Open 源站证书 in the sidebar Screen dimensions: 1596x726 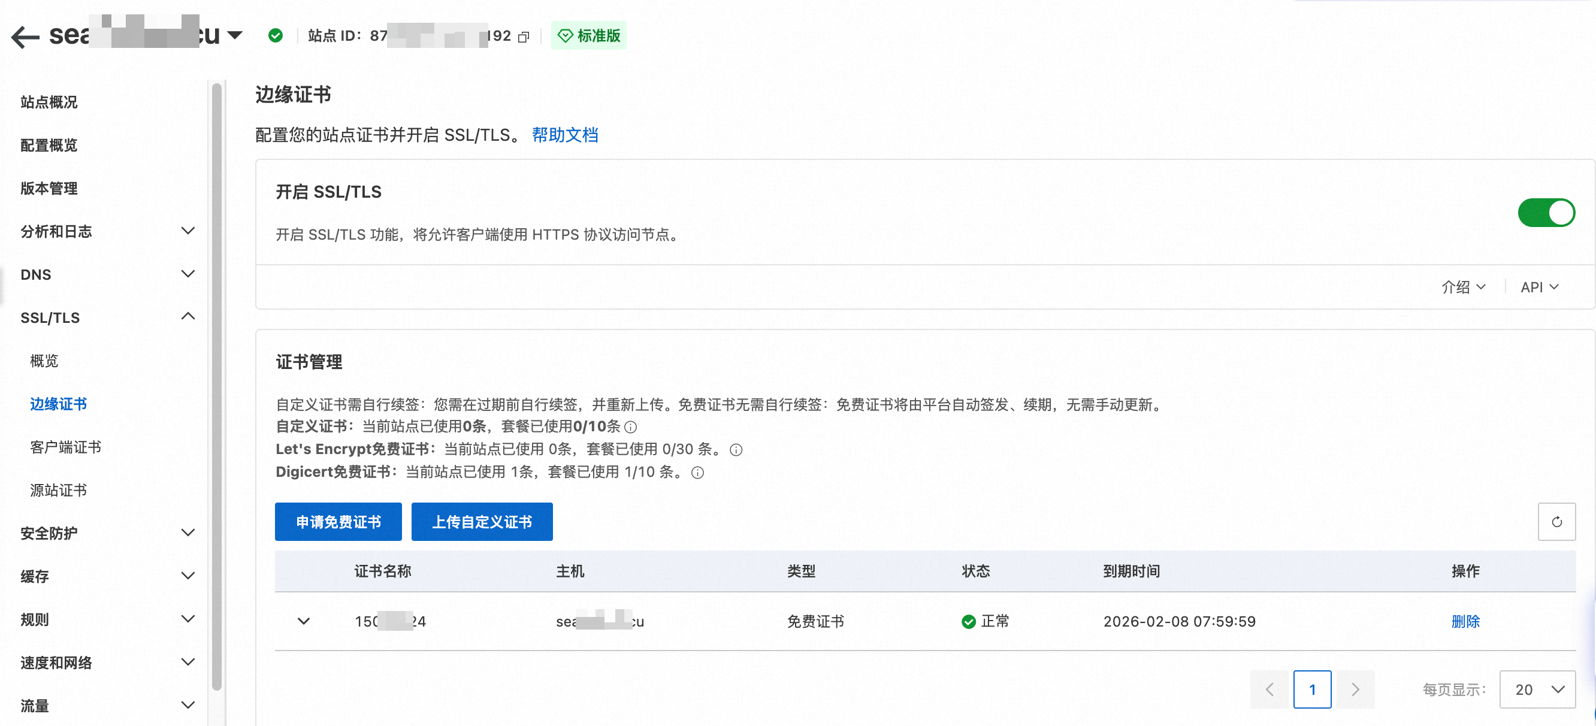pyautogui.click(x=58, y=490)
